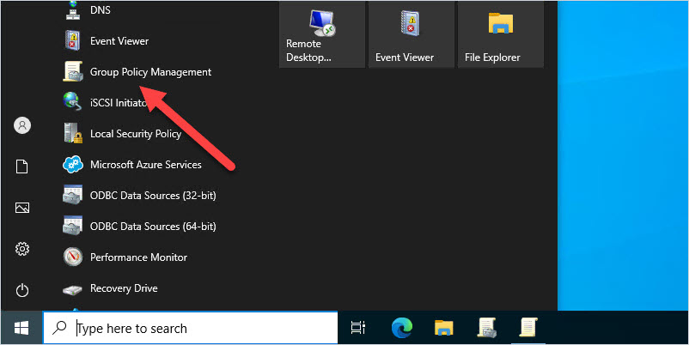Image resolution: width=689 pixels, height=345 pixels.
Task: Click the Recovery Drive icon
Action: [x=72, y=289]
